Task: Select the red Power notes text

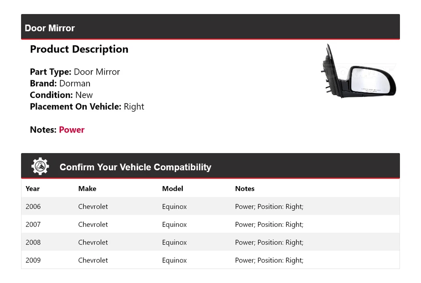Action: tap(71, 130)
